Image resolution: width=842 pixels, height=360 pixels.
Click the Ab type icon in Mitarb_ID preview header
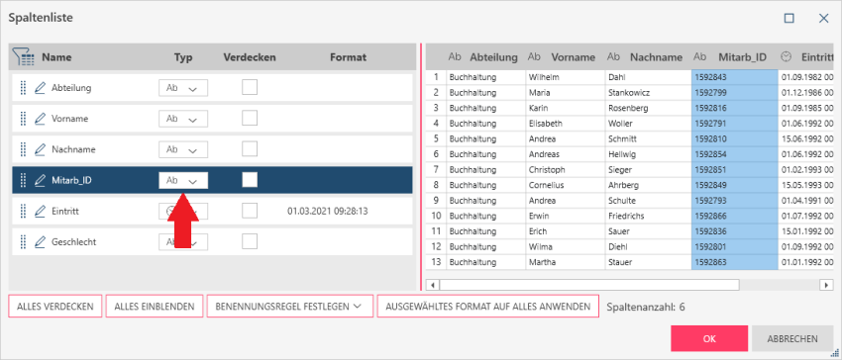[699, 56]
